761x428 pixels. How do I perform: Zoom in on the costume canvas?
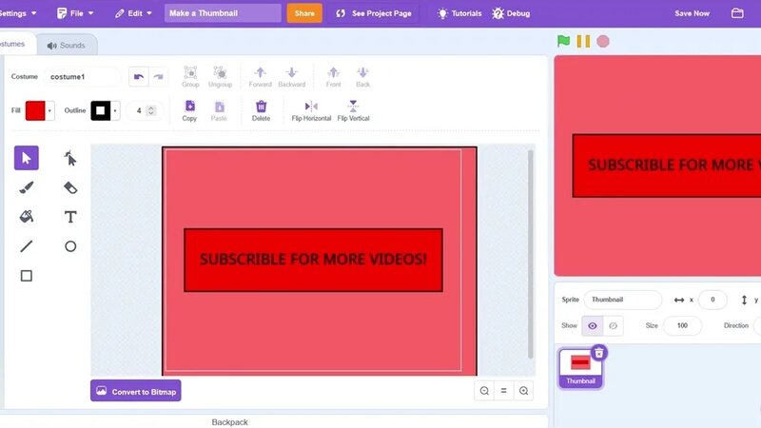click(524, 391)
